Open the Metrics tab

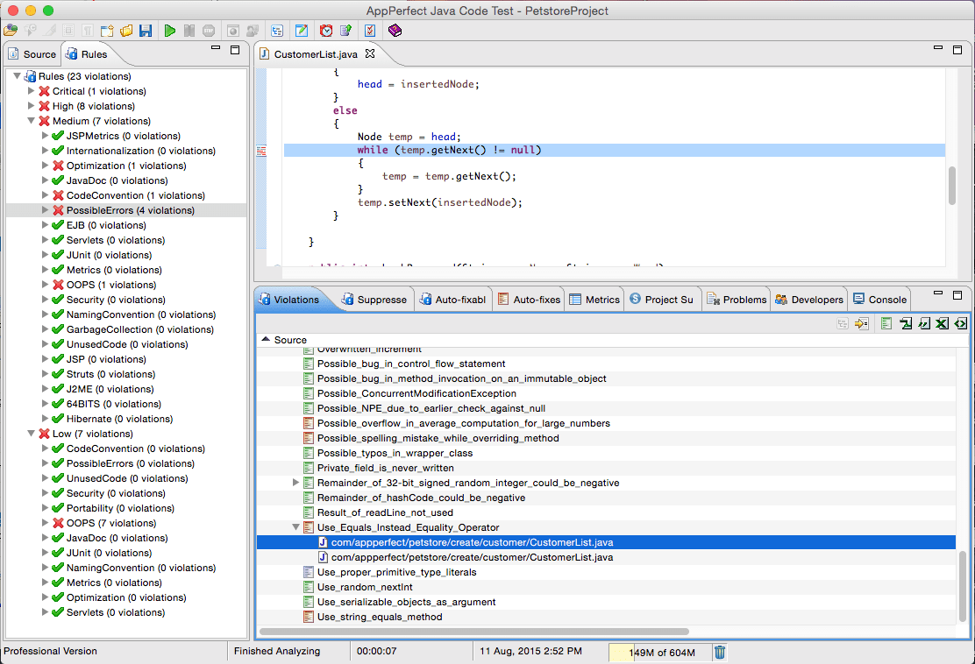click(595, 300)
